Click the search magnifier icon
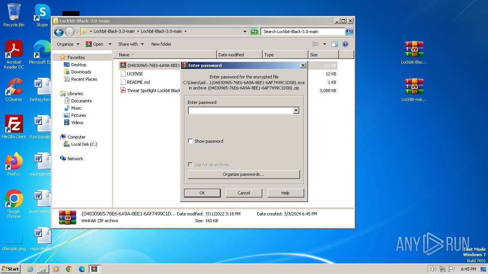The height and width of the screenshot is (274, 488). coord(349,32)
